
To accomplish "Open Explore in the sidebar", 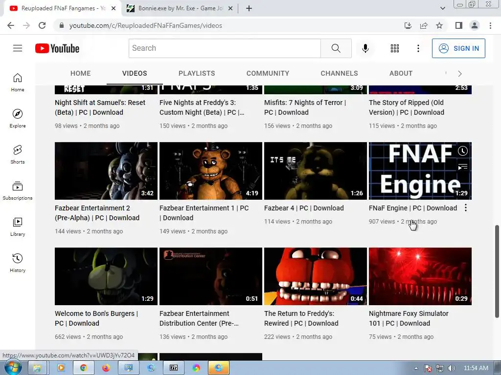I will [x=18, y=118].
